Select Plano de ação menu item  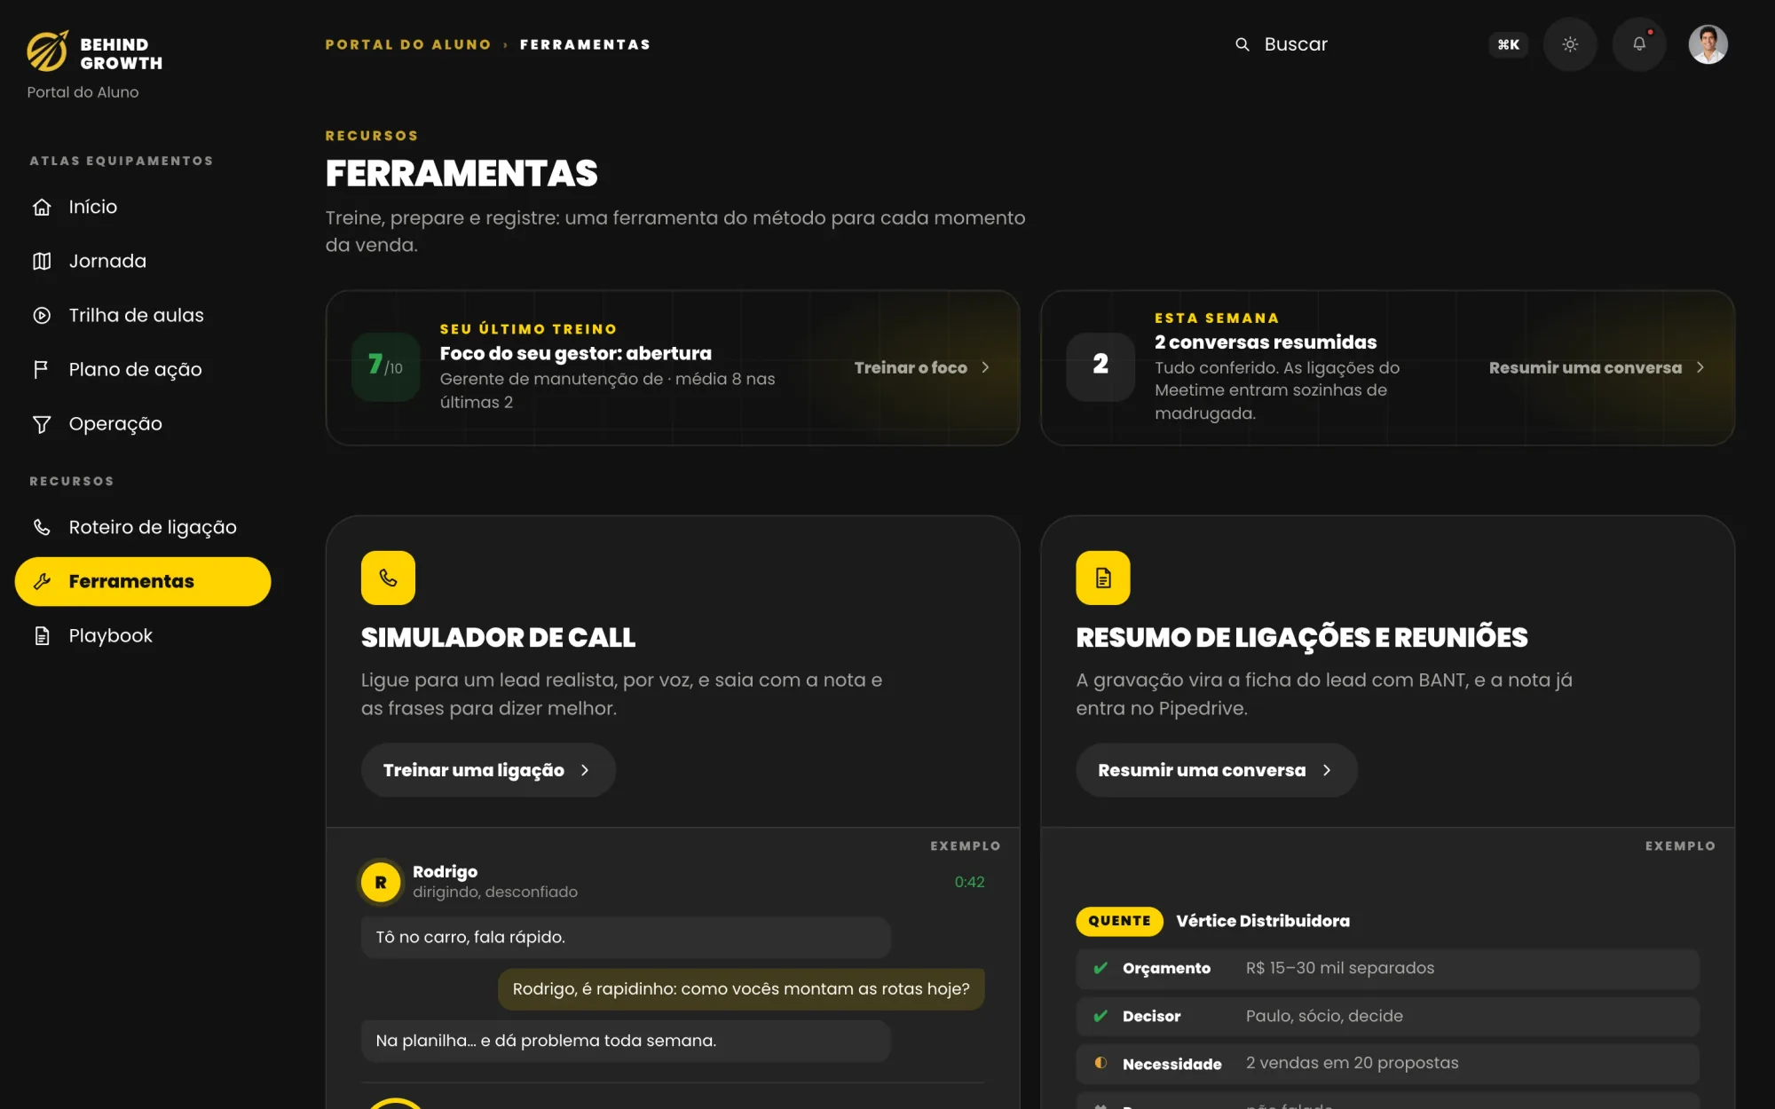click(x=143, y=369)
